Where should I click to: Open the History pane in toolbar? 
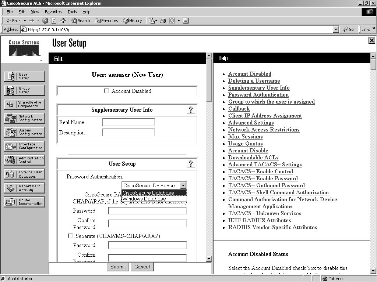[133, 21]
